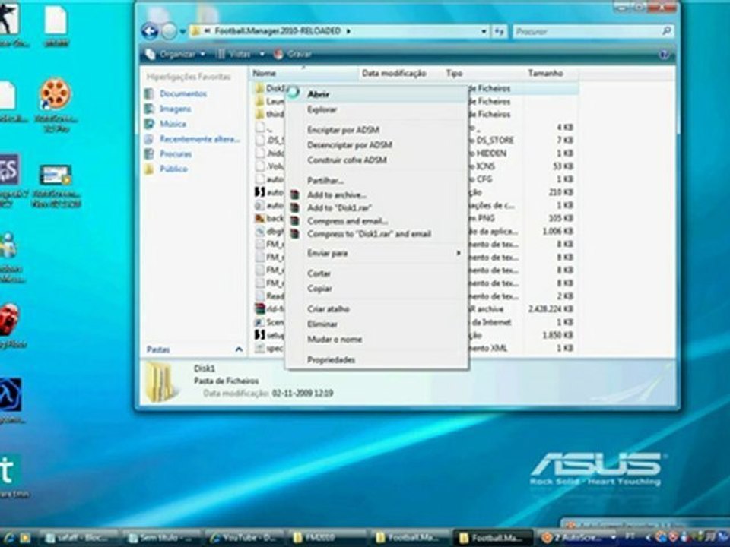Choose Abrir from the context menu
The image size is (730, 547).
(x=318, y=95)
